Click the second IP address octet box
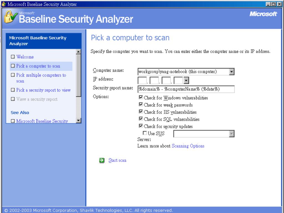284x213 pixels. (x=154, y=80)
